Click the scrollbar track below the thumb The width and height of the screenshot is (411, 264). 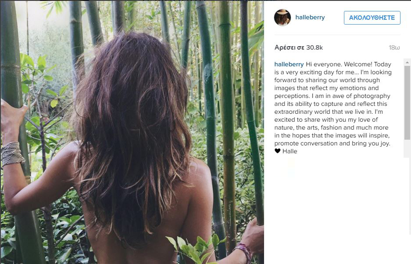[x=407, y=148]
